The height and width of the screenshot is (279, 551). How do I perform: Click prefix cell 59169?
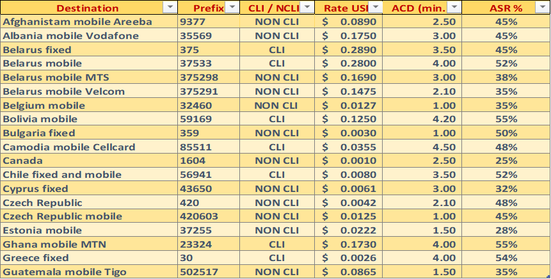(x=209, y=119)
